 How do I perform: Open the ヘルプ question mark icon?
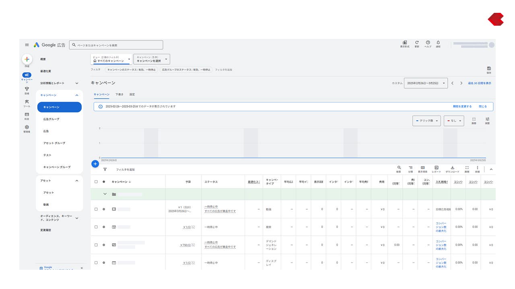click(428, 43)
